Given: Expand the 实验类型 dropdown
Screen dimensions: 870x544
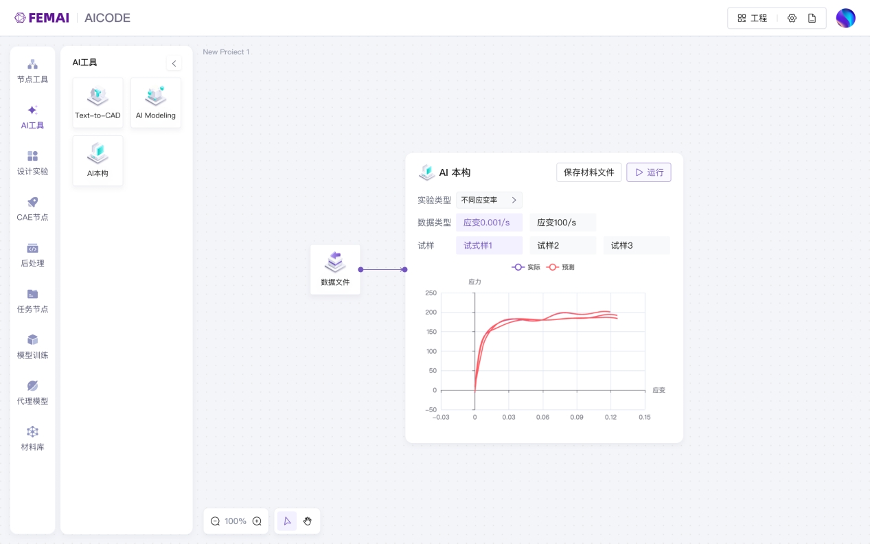Looking at the screenshot, I should (x=489, y=200).
